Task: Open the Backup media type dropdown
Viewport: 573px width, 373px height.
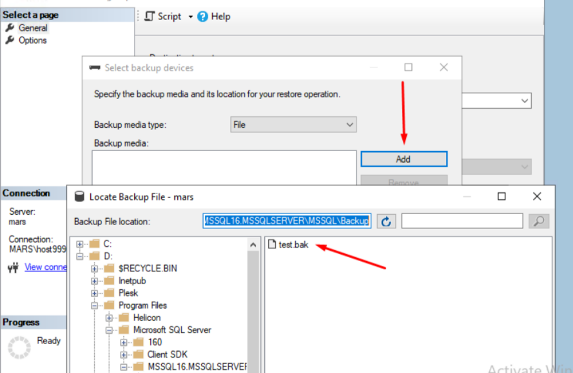Action: point(293,125)
